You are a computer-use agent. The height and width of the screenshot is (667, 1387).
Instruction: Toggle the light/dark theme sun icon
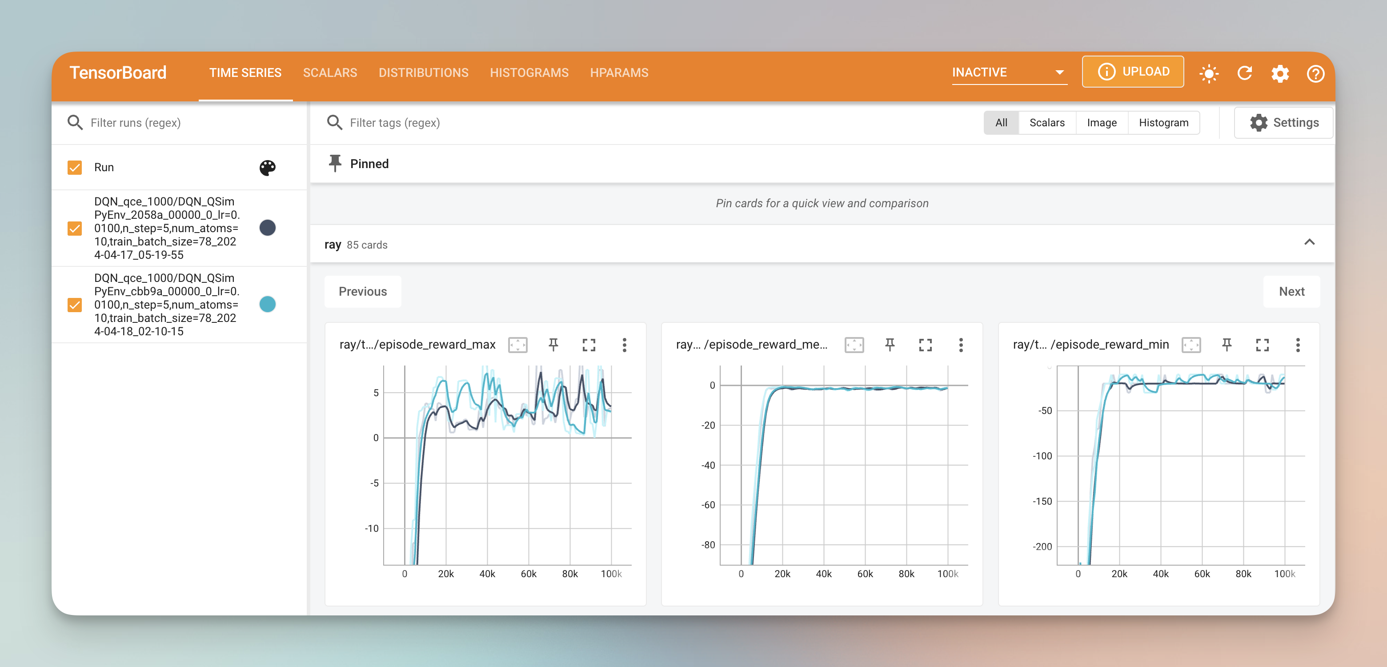[x=1209, y=73]
